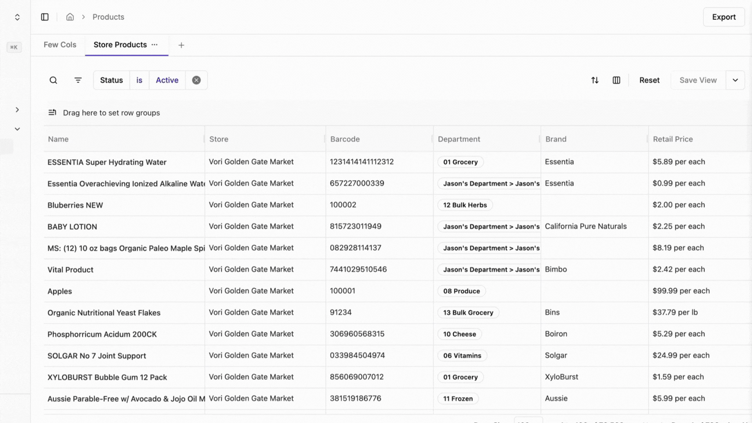Sort by the Barcode column header
The image size is (752, 423).
345,139
